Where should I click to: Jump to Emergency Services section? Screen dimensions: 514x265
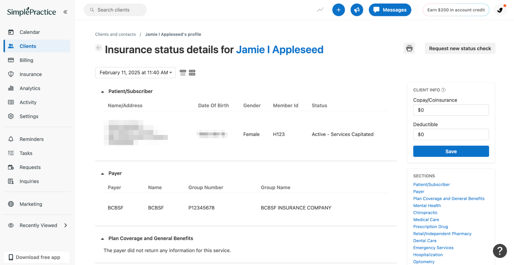(x=433, y=248)
